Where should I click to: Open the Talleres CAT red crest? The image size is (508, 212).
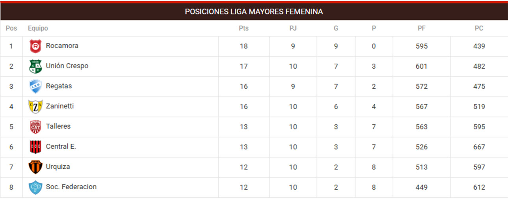35,127
